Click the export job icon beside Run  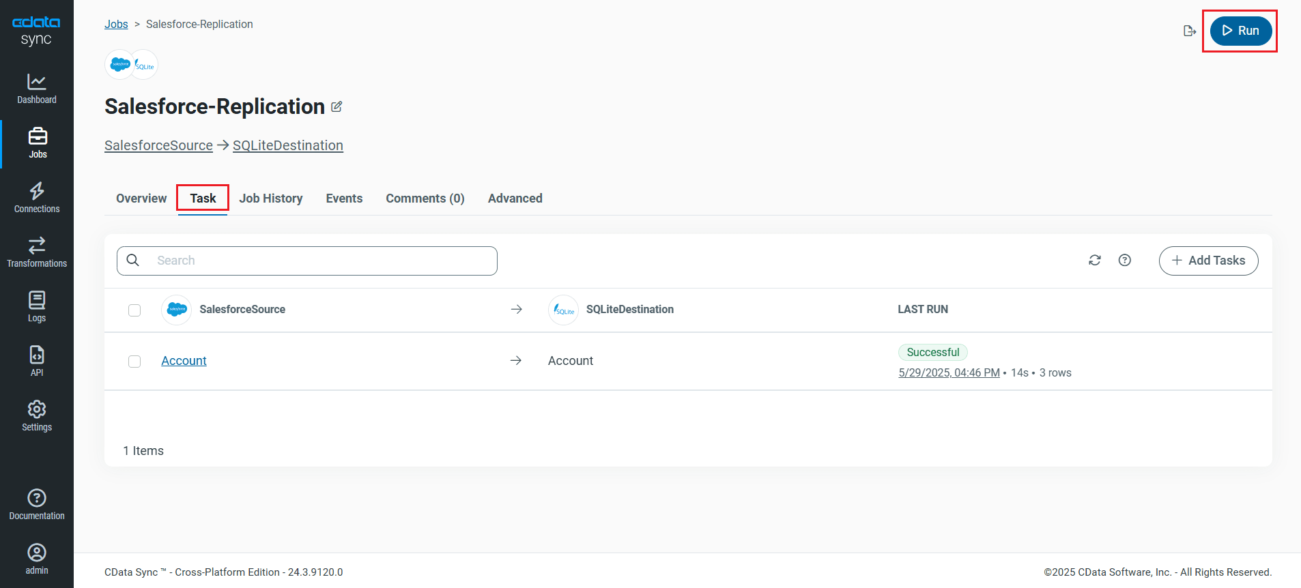(1190, 31)
